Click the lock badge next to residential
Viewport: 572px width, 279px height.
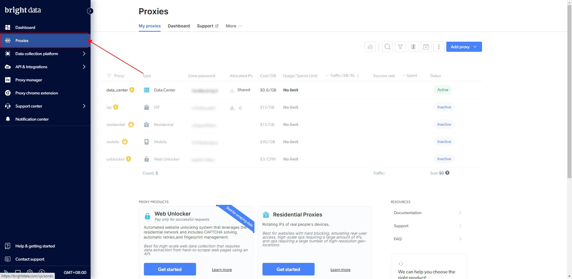click(x=131, y=124)
